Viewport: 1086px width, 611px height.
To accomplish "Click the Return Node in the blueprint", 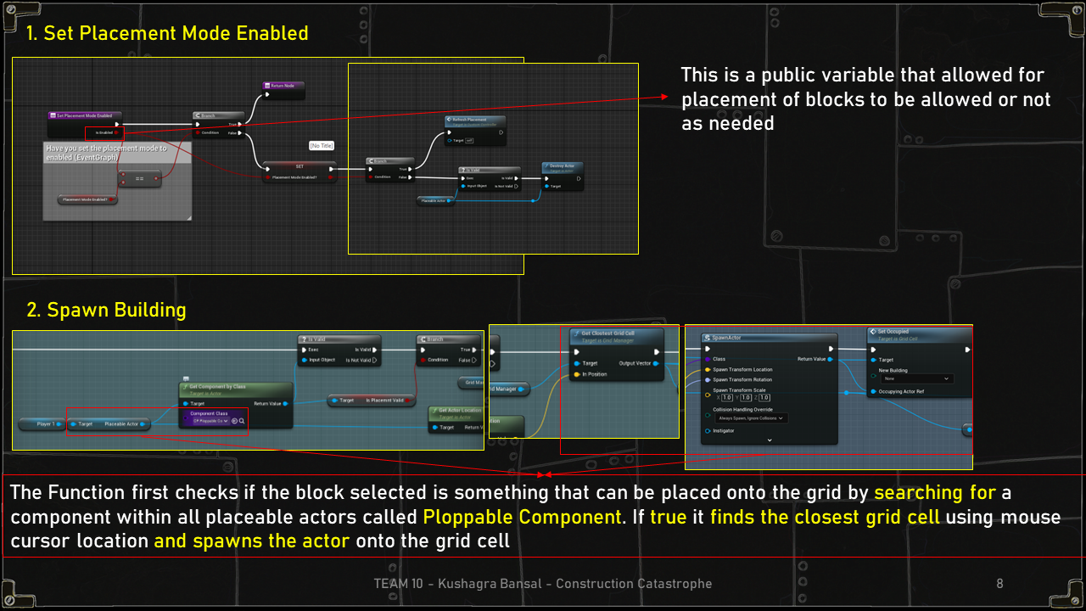I will click(283, 86).
